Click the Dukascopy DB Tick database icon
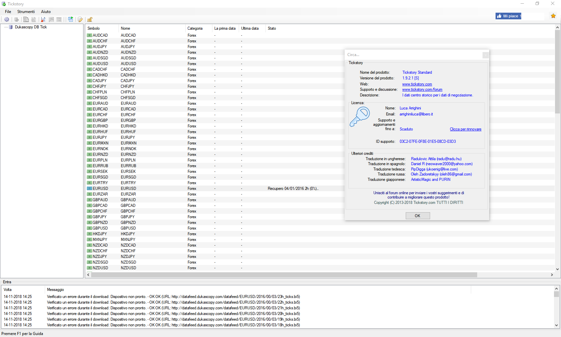 pos(11,27)
